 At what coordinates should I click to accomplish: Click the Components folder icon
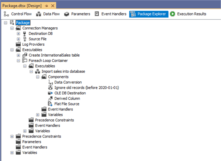coord(44,77)
